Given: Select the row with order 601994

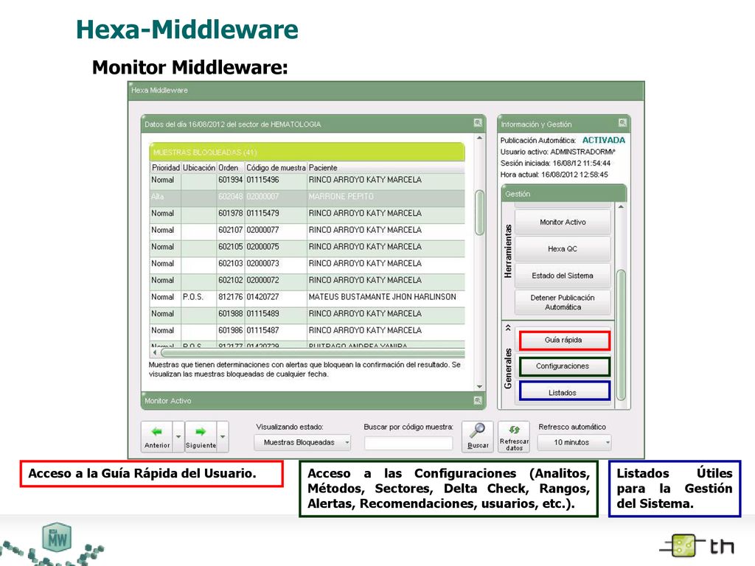Looking at the screenshot, I should point(307,180).
